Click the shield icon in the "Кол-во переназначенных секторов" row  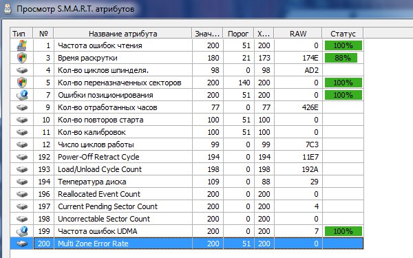coord(22,83)
